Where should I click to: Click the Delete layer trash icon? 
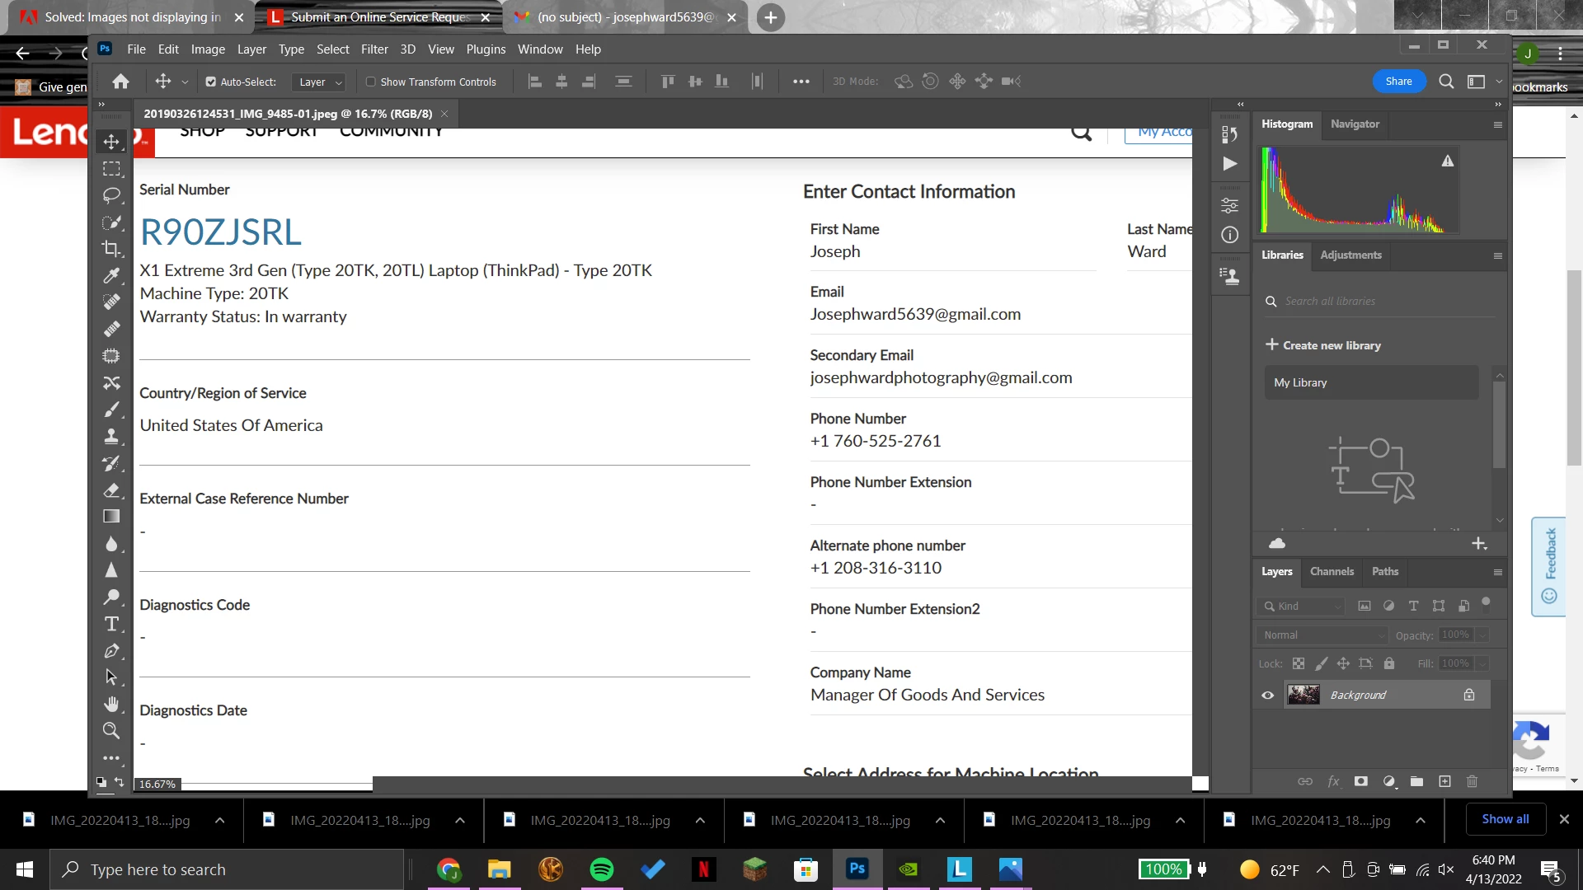tap(1472, 781)
